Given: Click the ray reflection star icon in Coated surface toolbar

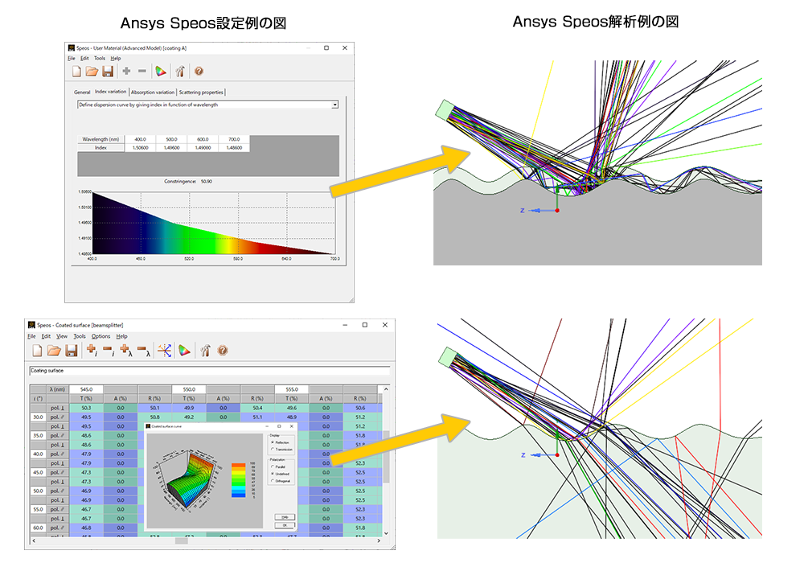Looking at the screenshot, I should coord(165,351).
